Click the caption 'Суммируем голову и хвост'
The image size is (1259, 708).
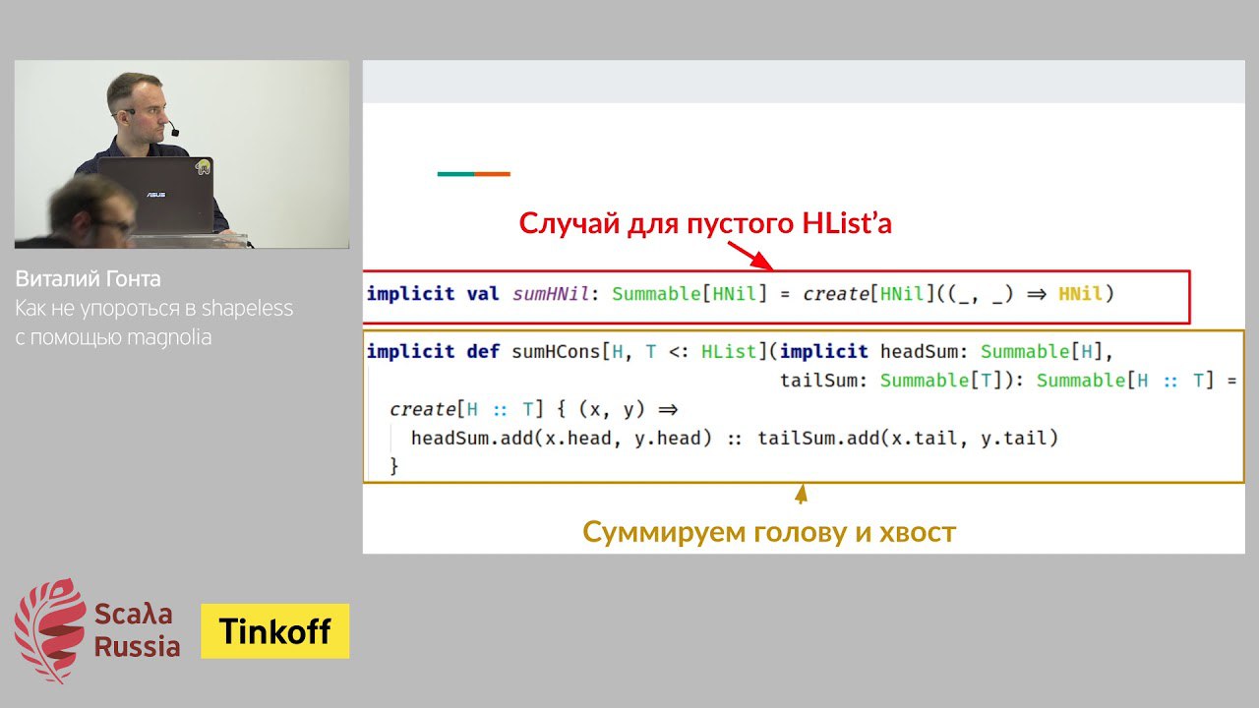769,532
